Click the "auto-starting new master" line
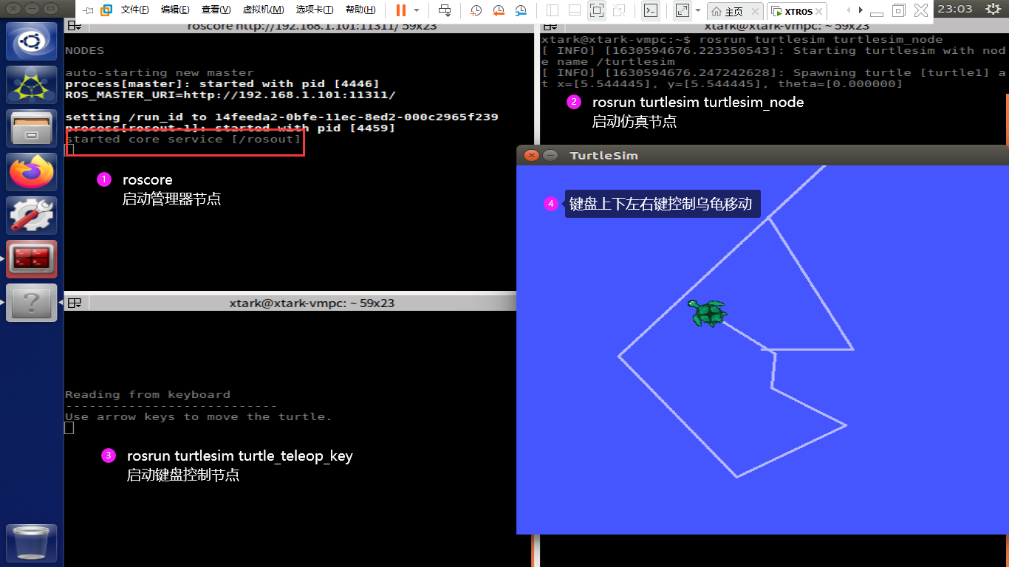This screenshot has height=567, width=1009. click(x=160, y=73)
